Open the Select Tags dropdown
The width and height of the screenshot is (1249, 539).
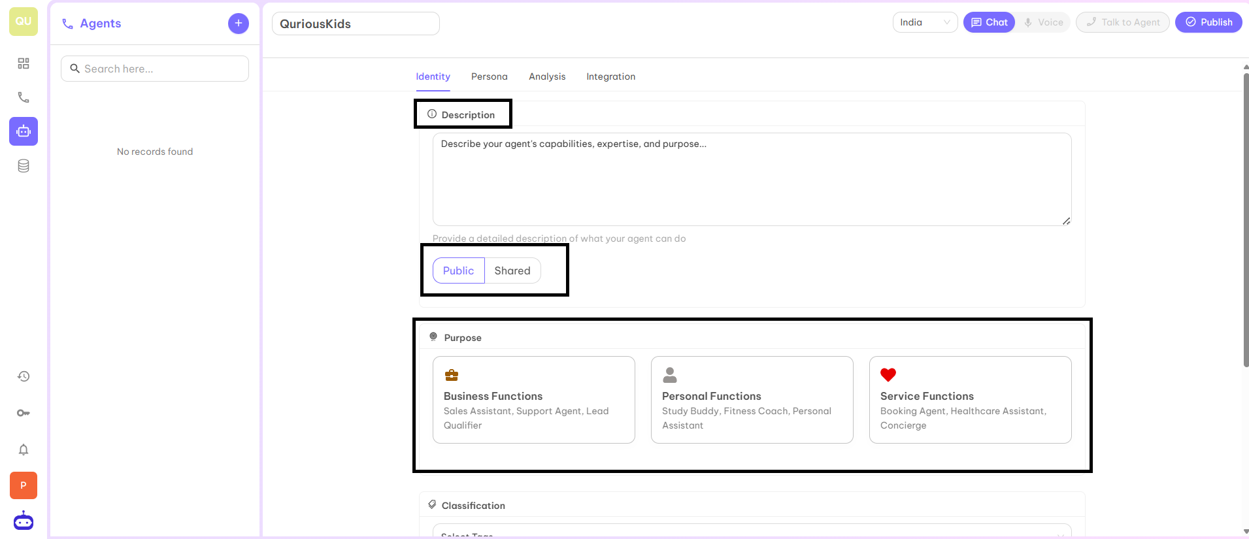click(x=752, y=531)
